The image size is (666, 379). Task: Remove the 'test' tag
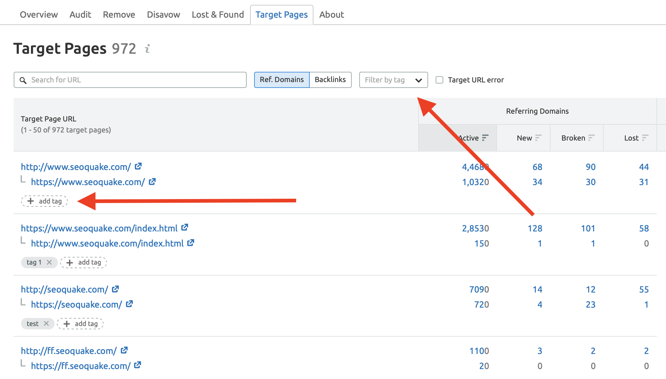pos(46,323)
